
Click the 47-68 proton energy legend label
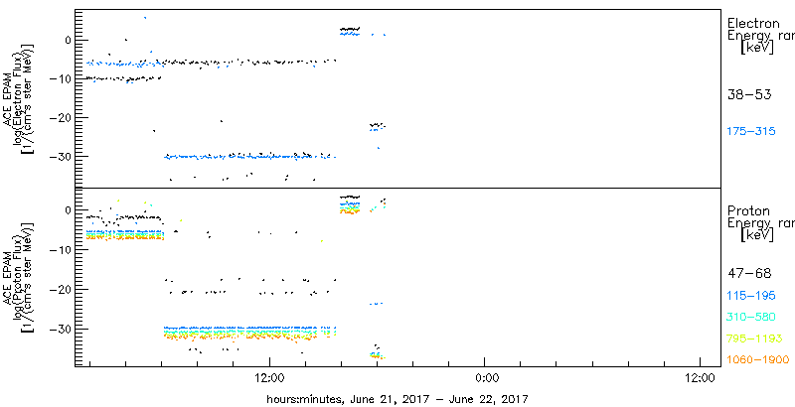tap(749, 274)
